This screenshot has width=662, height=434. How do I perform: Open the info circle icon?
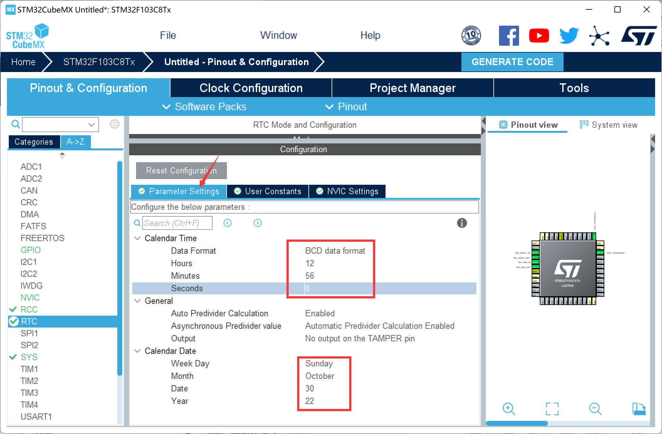coord(462,223)
